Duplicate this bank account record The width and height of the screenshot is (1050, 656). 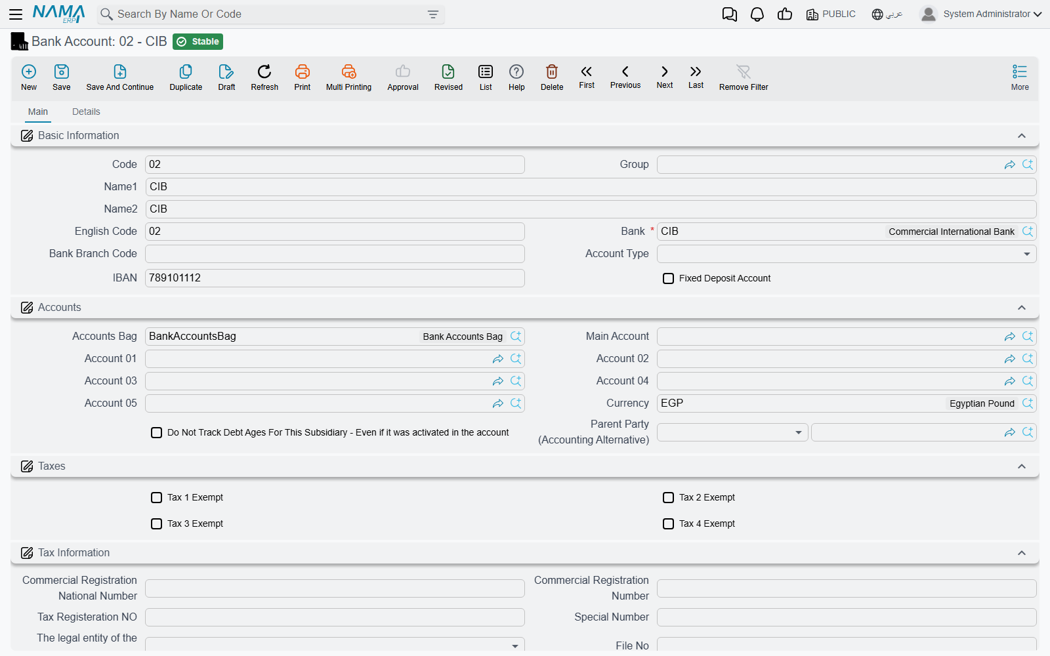[186, 77]
